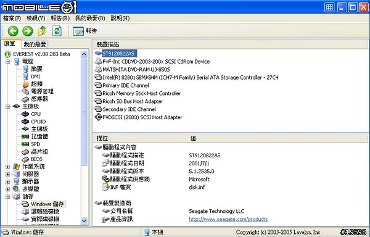
Task: Open the 檔案(F) menu
Action: 12,18
